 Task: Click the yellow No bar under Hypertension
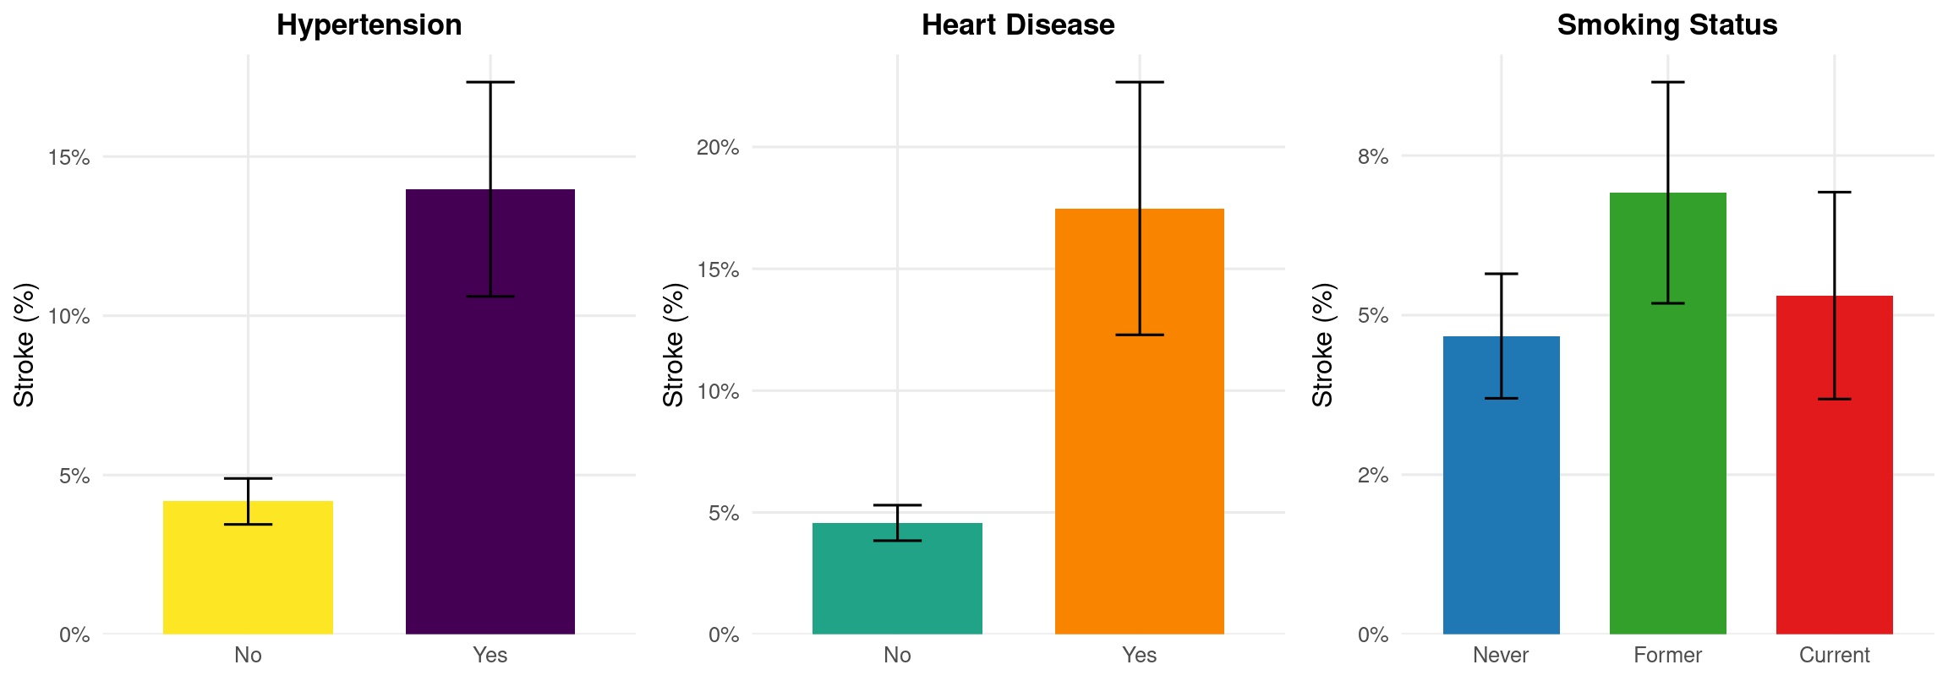[248, 575]
